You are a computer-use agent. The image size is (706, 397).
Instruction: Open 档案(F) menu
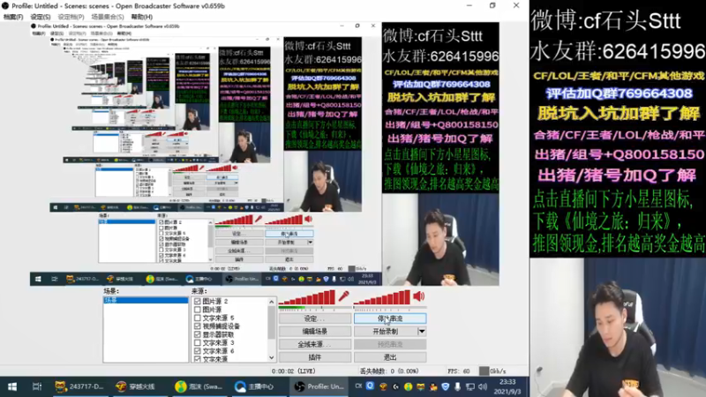(13, 17)
